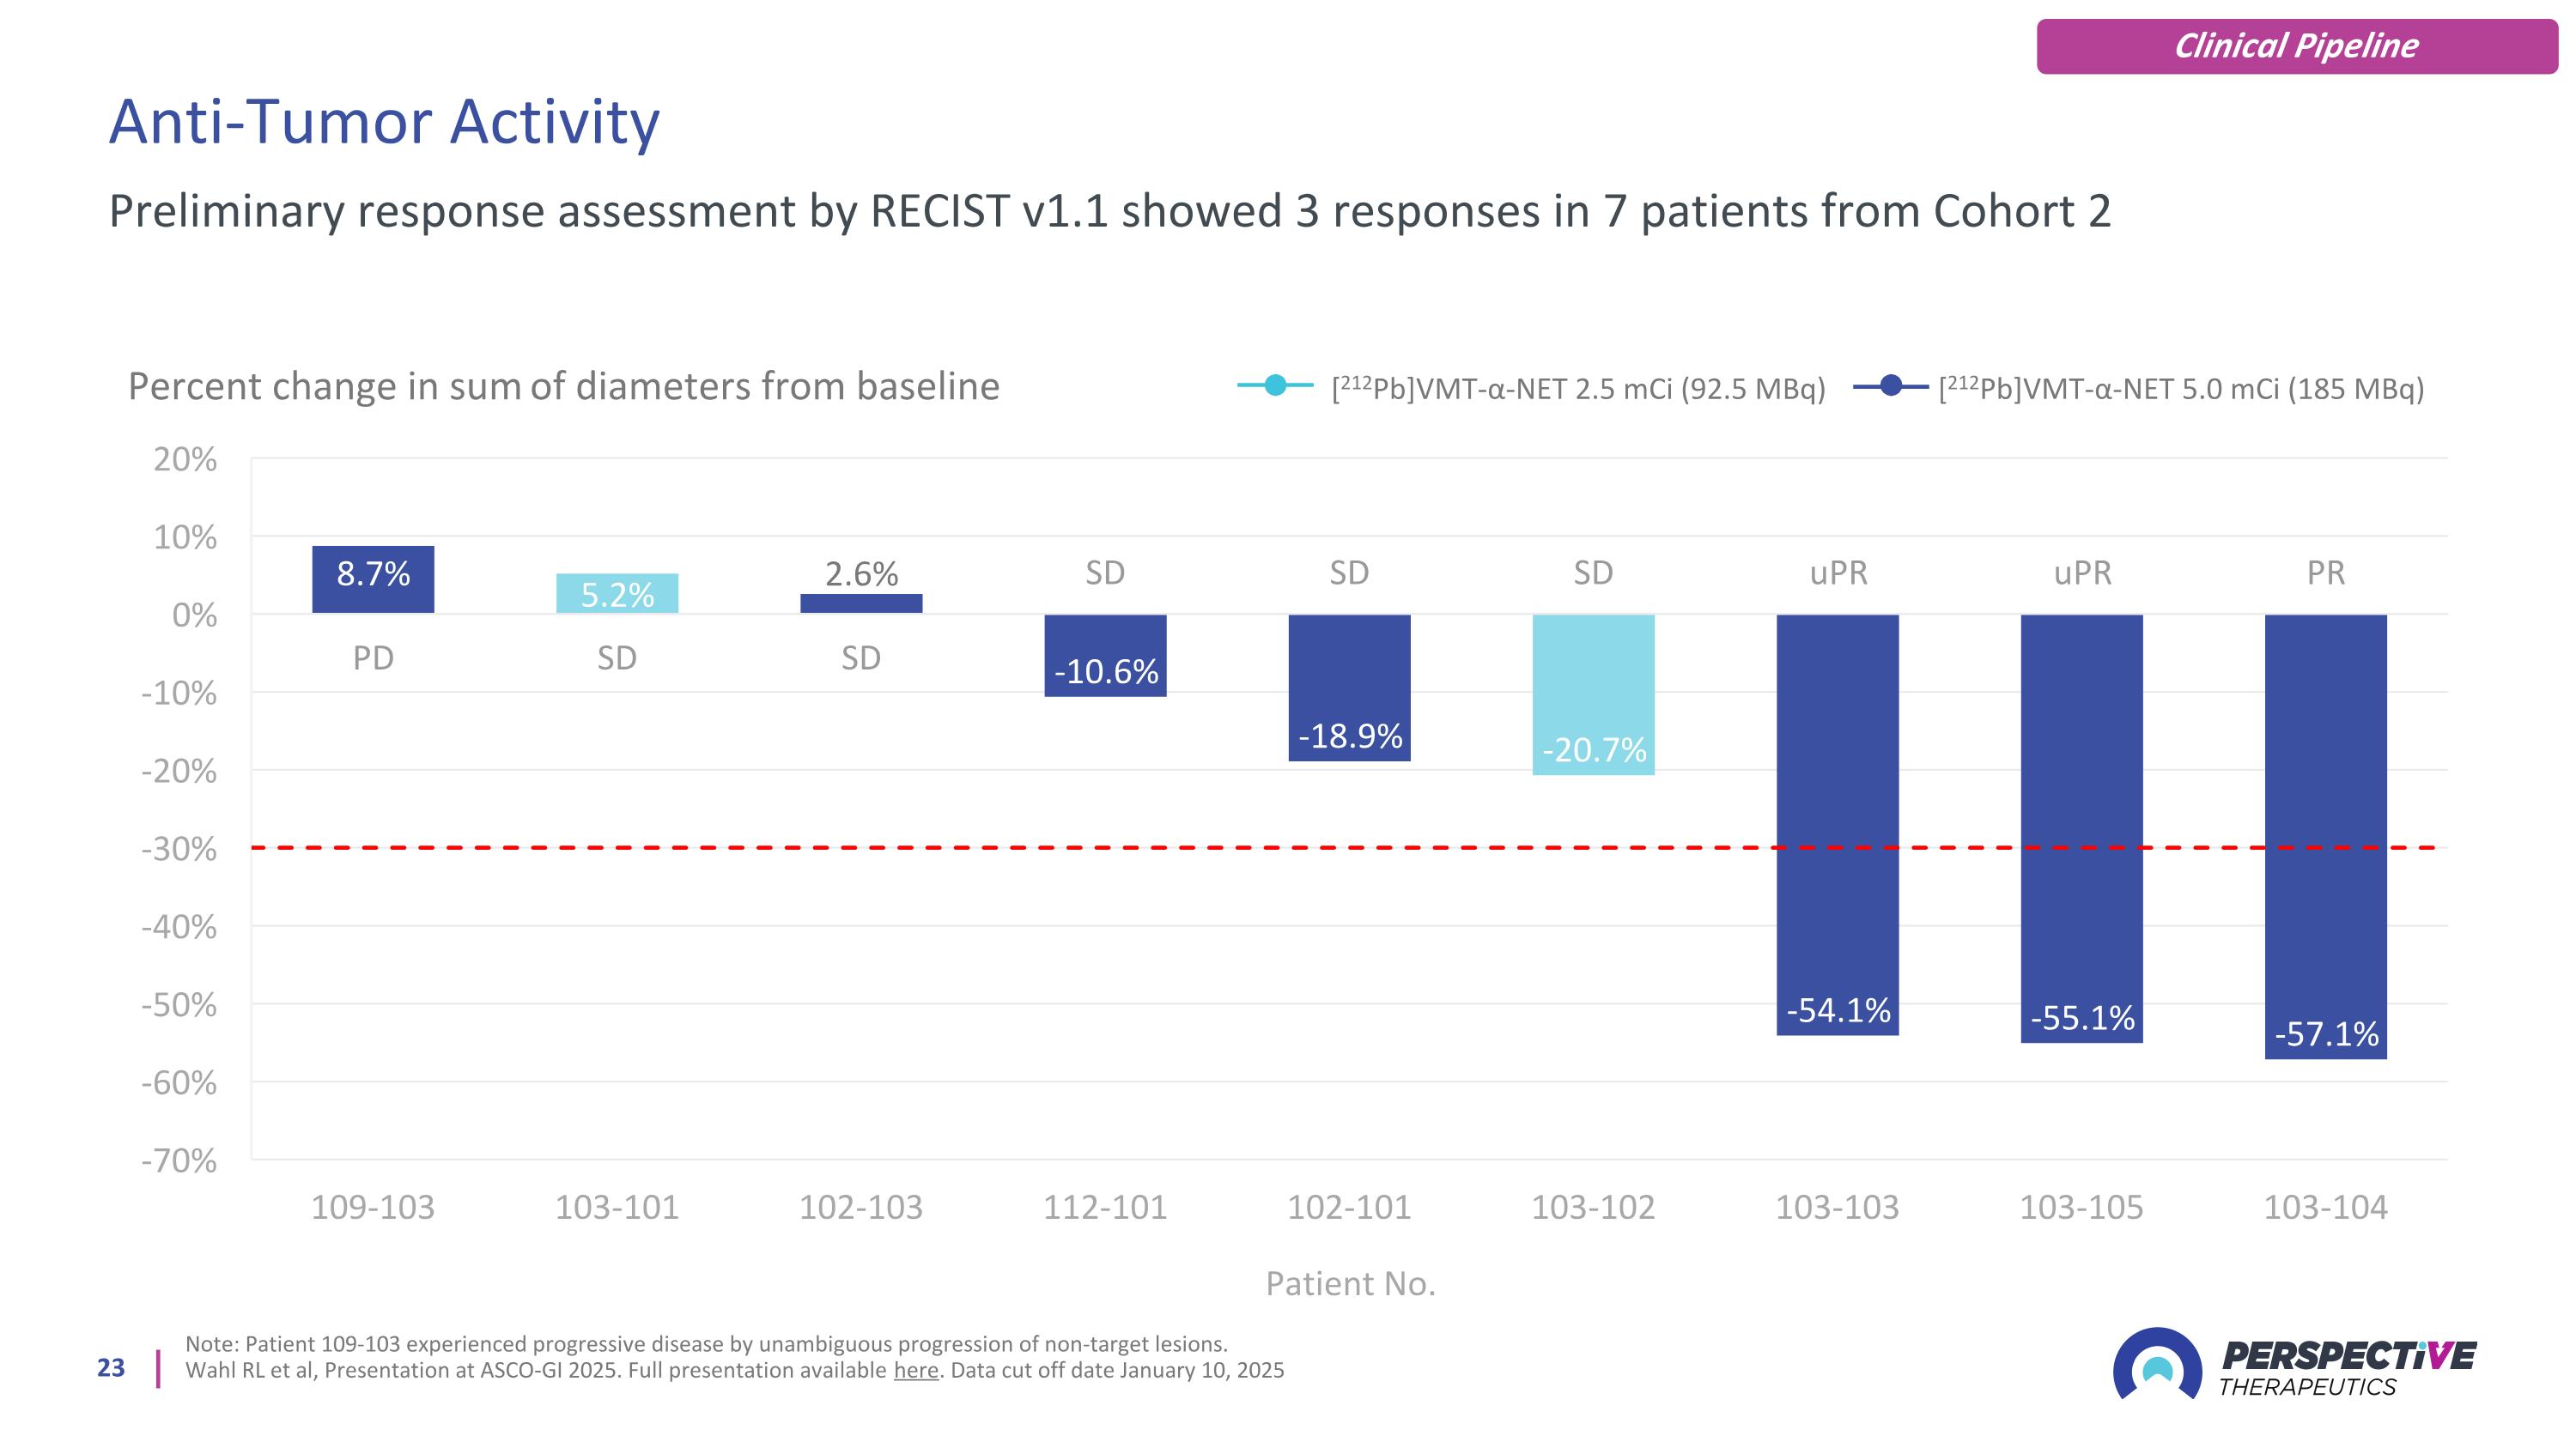
Task: Select the light blue -20.7% bar
Action: pyautogui.click(x=1593, y=694)
